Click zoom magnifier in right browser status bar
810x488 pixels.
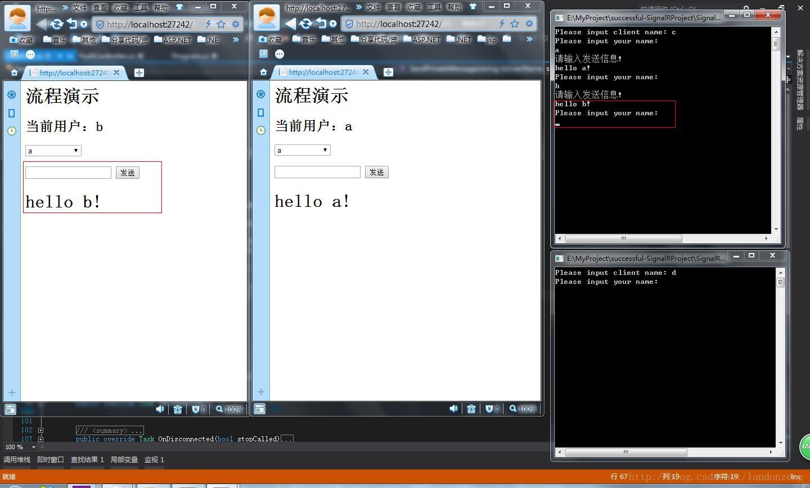513,409
